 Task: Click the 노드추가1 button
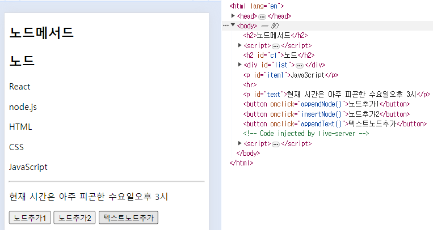tap(30, 218)
